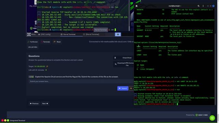The width and height of the screenshot is (219, 123).
Task: Open the Parrot Menu launcher icon
Action: click(x=29, y=34)
